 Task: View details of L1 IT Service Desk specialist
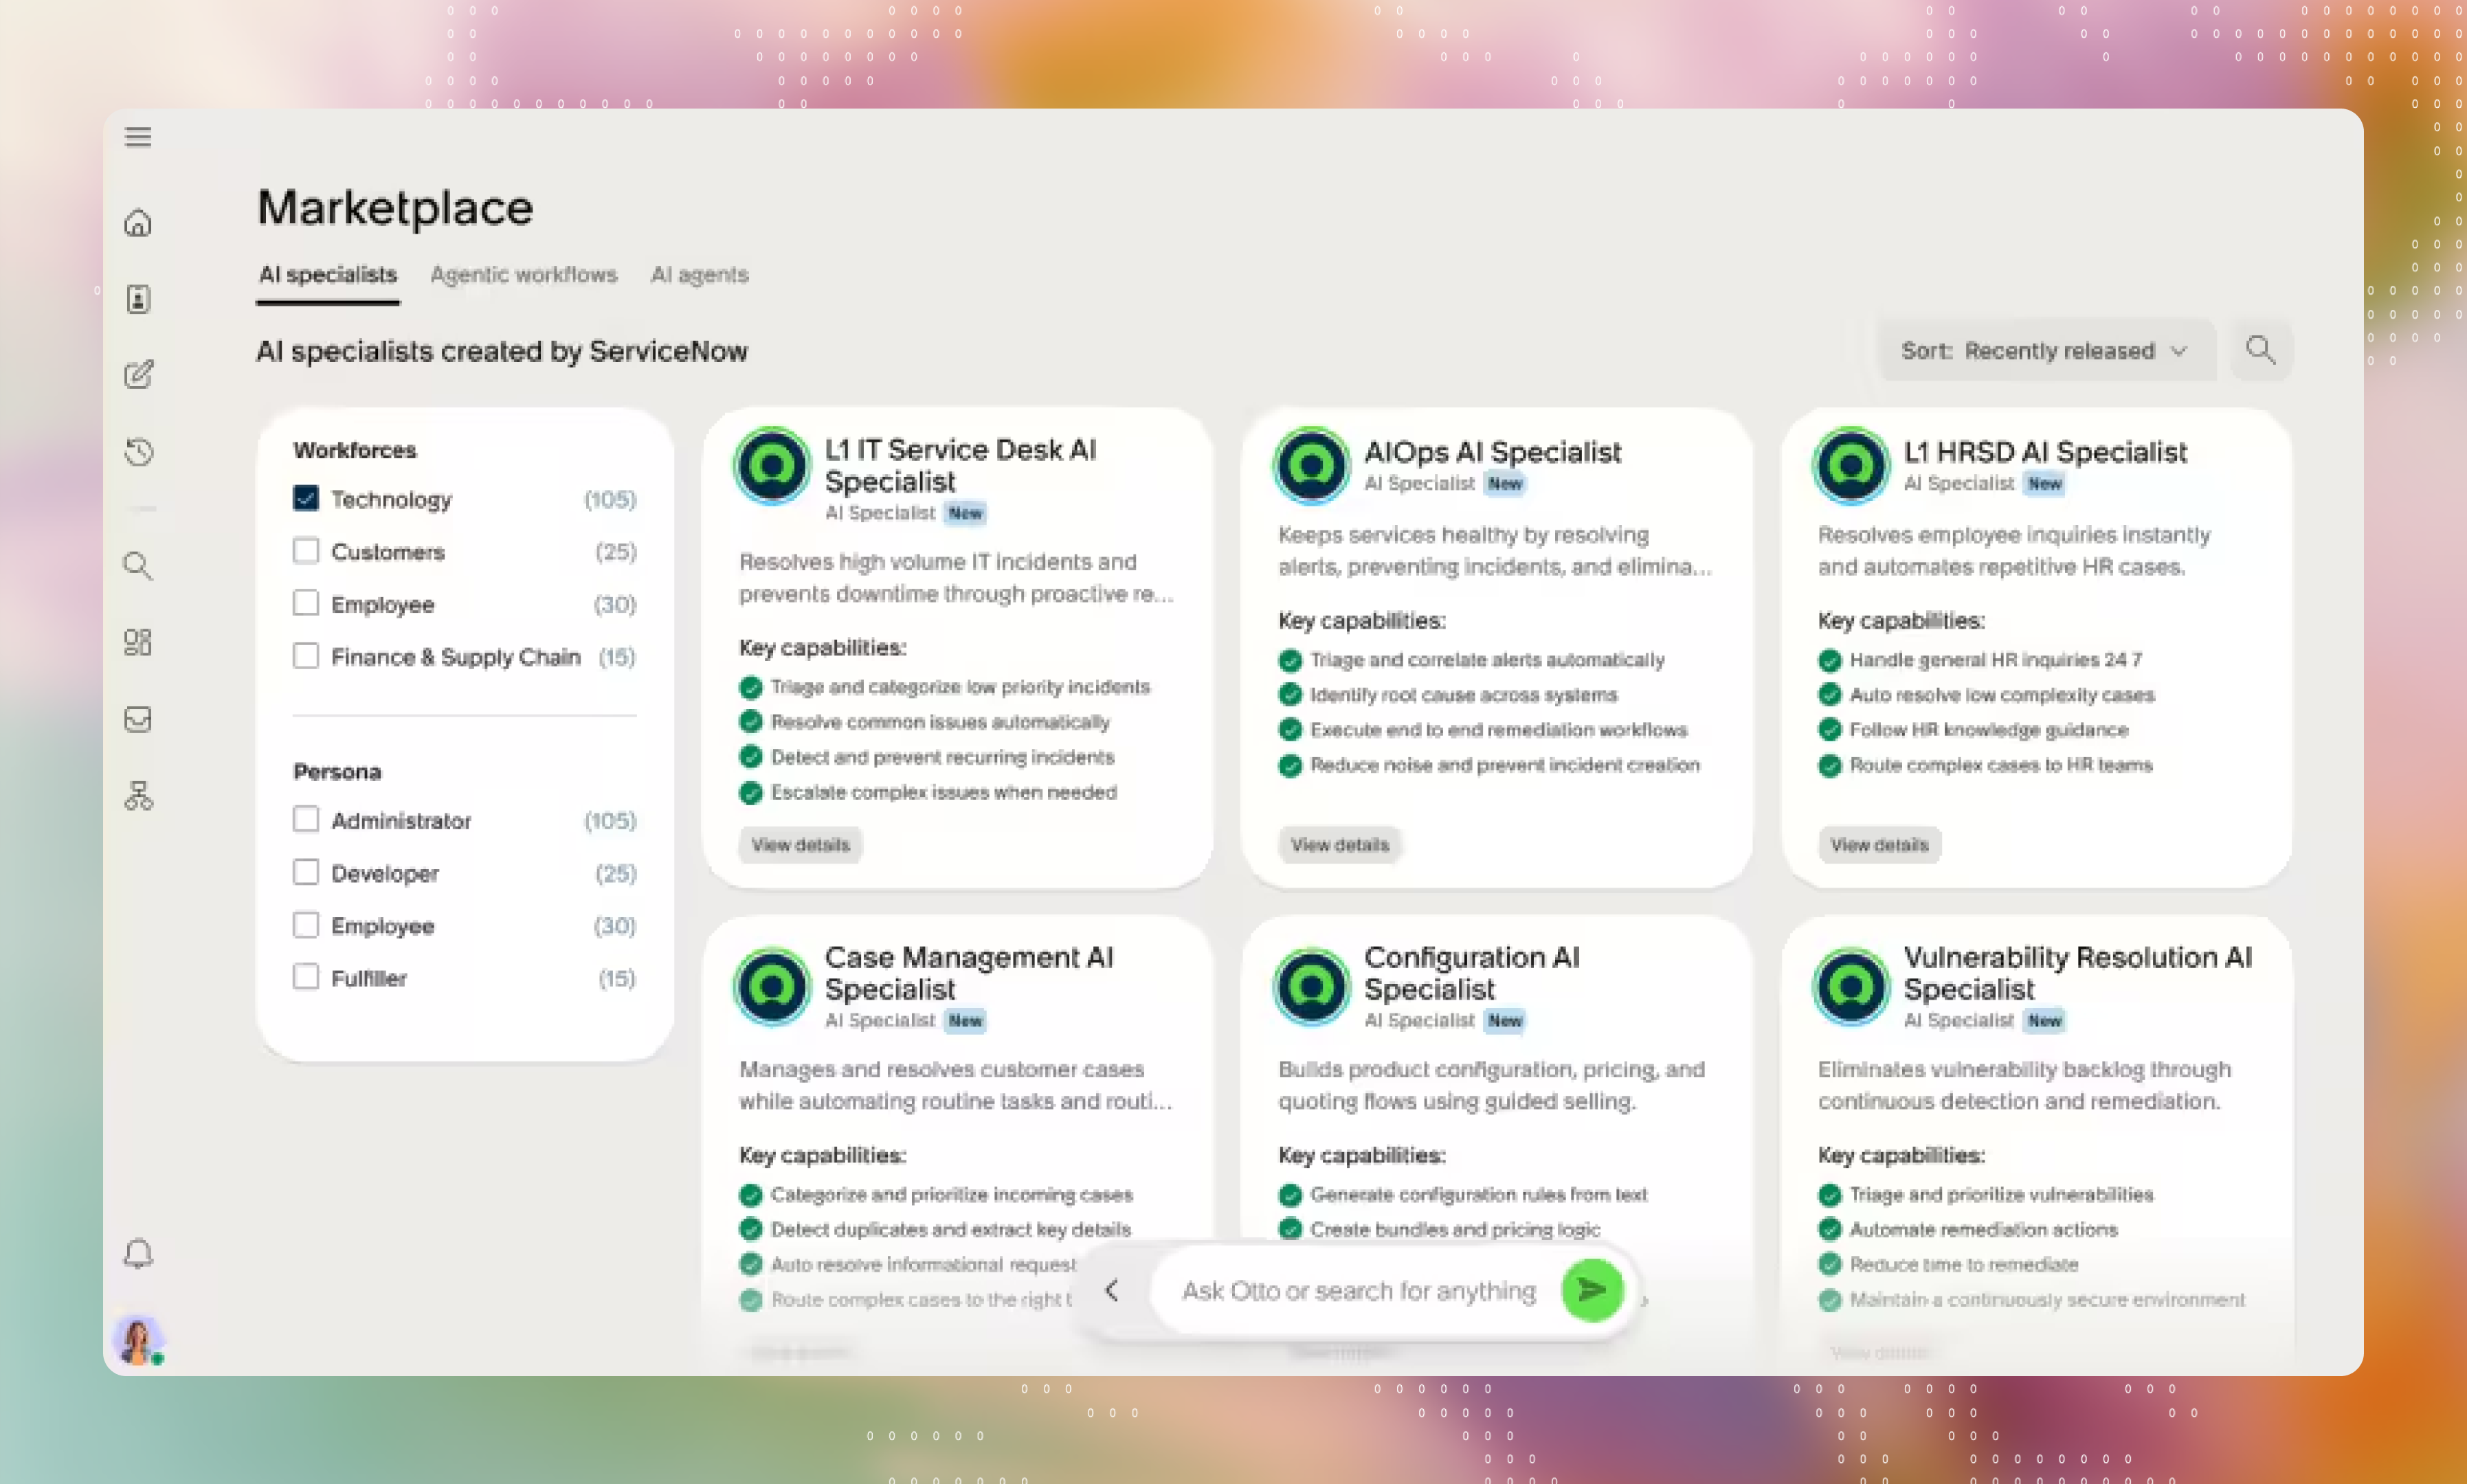point(800,845)
